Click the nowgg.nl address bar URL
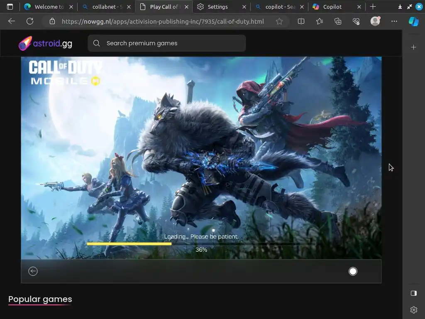The width and height of the screenshot is (425, 319). [163, 22]
